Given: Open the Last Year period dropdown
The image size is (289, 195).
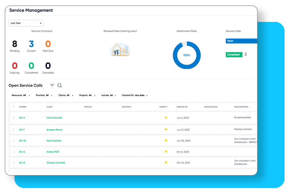Looking at the screenshot, I should point(26,23).
